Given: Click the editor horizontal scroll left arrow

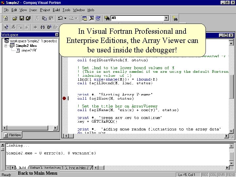Looking at the screenshot, I should point(66,136).
